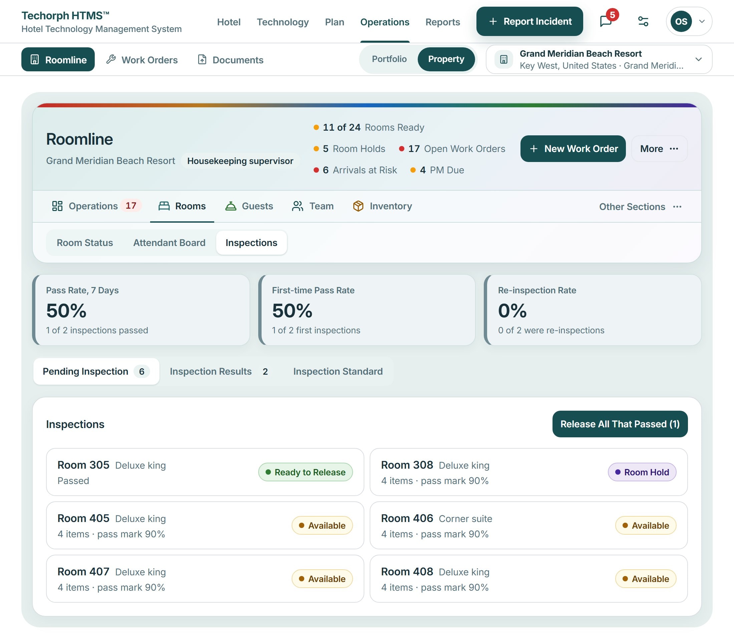Click the Room Hold badge on Room 308

pos(642,472)
